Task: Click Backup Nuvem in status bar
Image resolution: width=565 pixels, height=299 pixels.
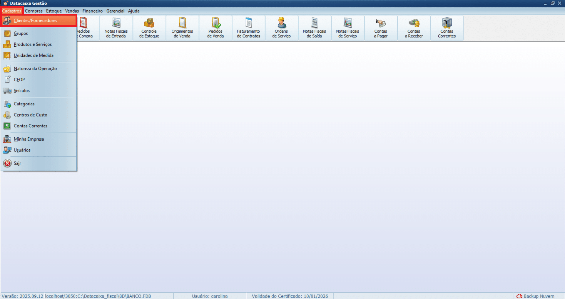Action: click(539, 296)
